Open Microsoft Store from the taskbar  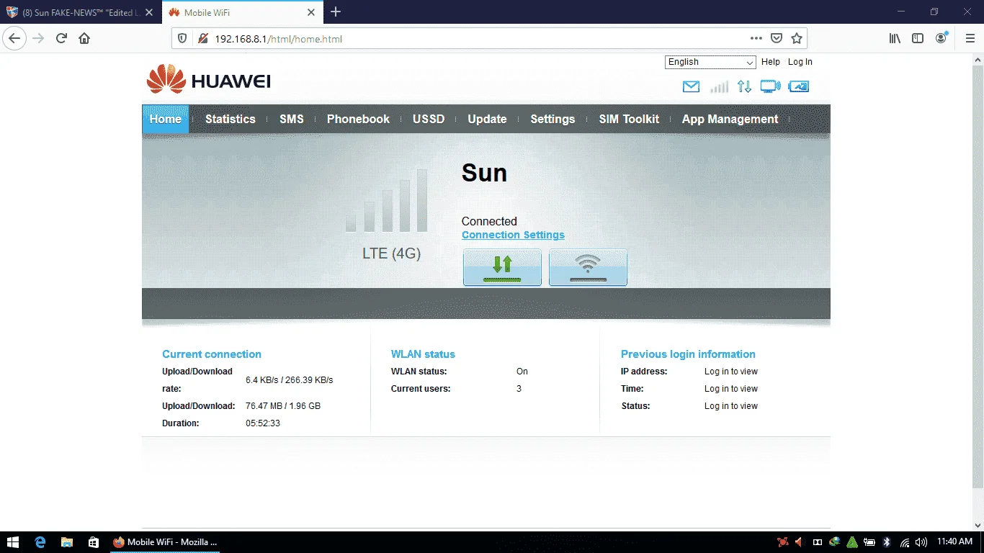(x=93, y=541)
